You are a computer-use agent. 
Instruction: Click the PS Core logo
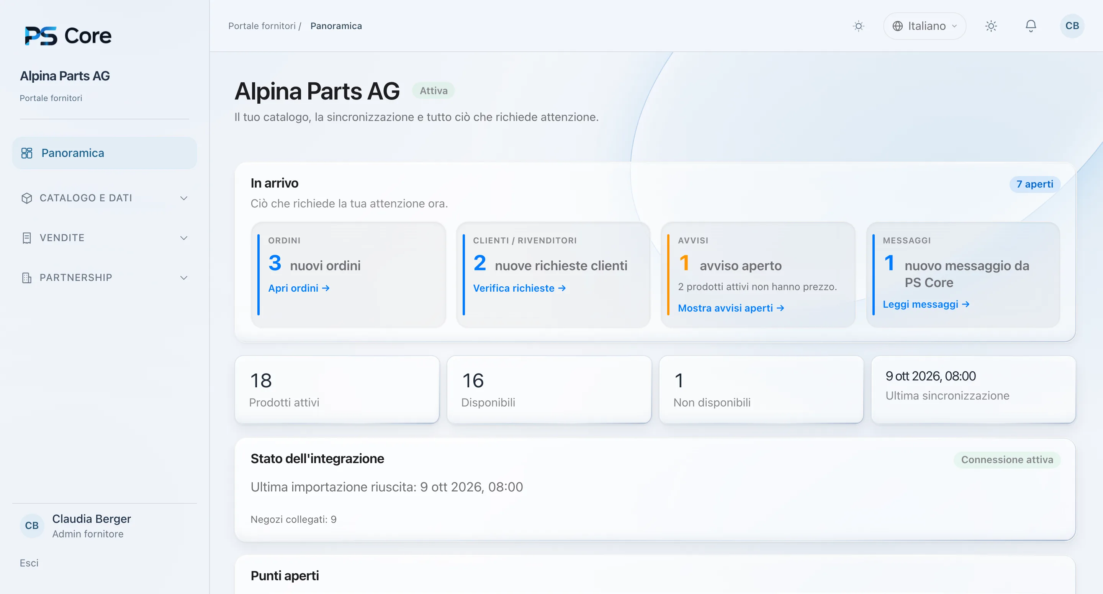click(x=68, y=36)
